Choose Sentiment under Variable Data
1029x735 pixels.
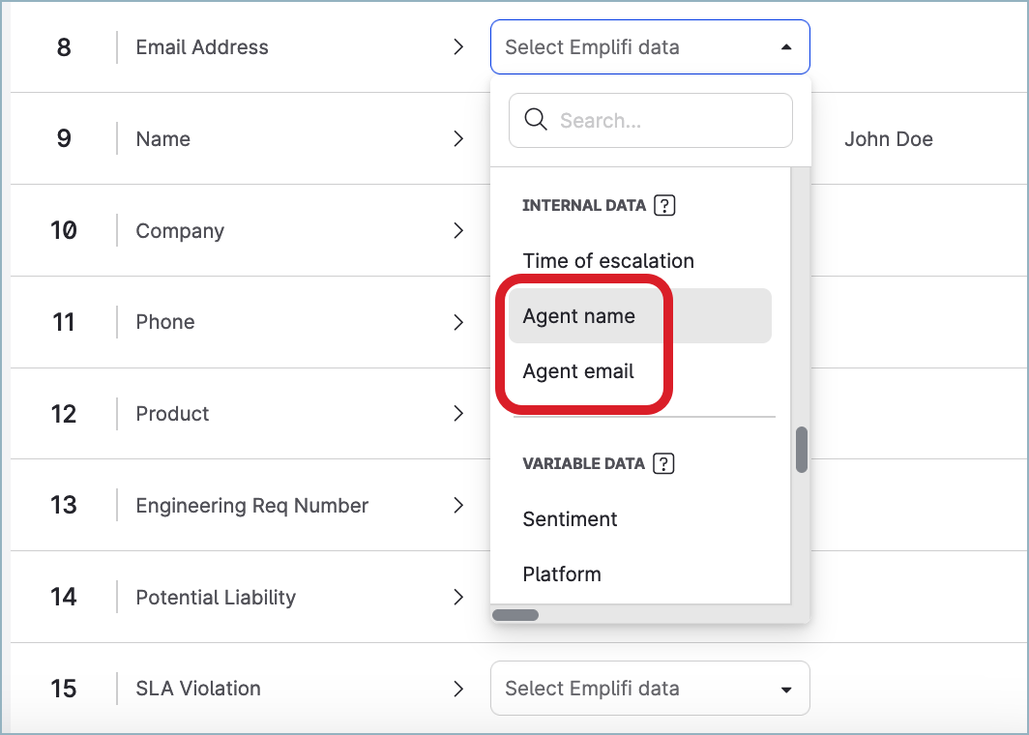click(570, 519)
